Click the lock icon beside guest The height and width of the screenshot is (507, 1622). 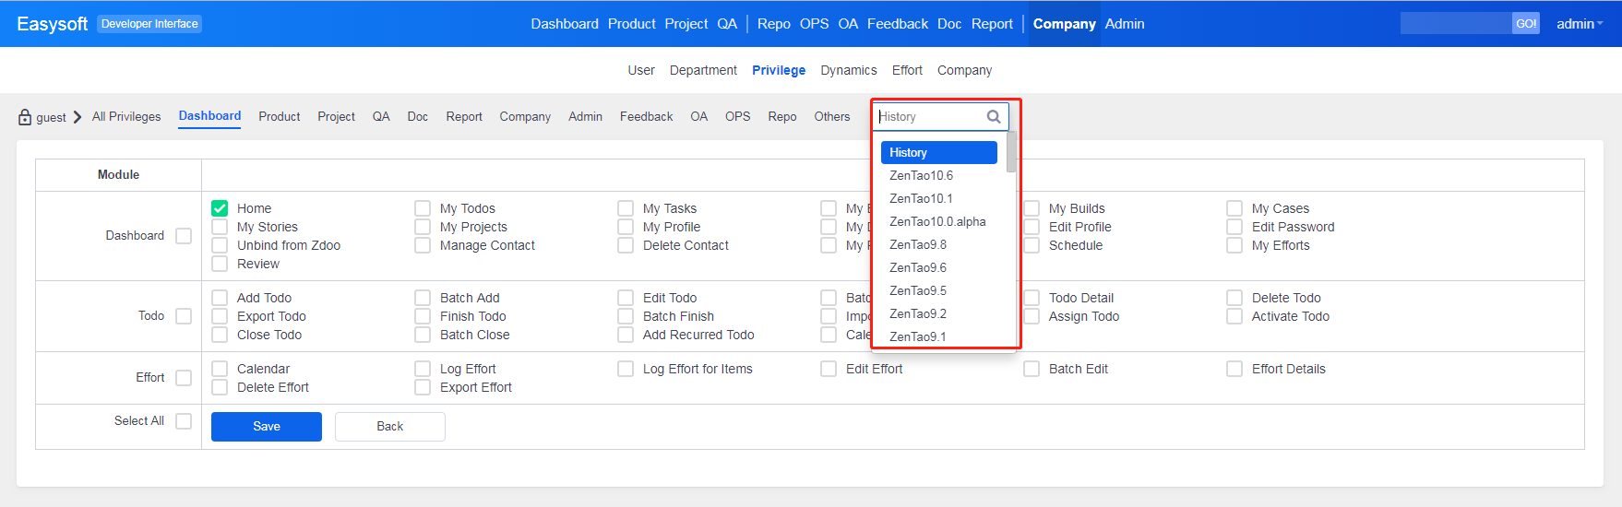[25, 117]
